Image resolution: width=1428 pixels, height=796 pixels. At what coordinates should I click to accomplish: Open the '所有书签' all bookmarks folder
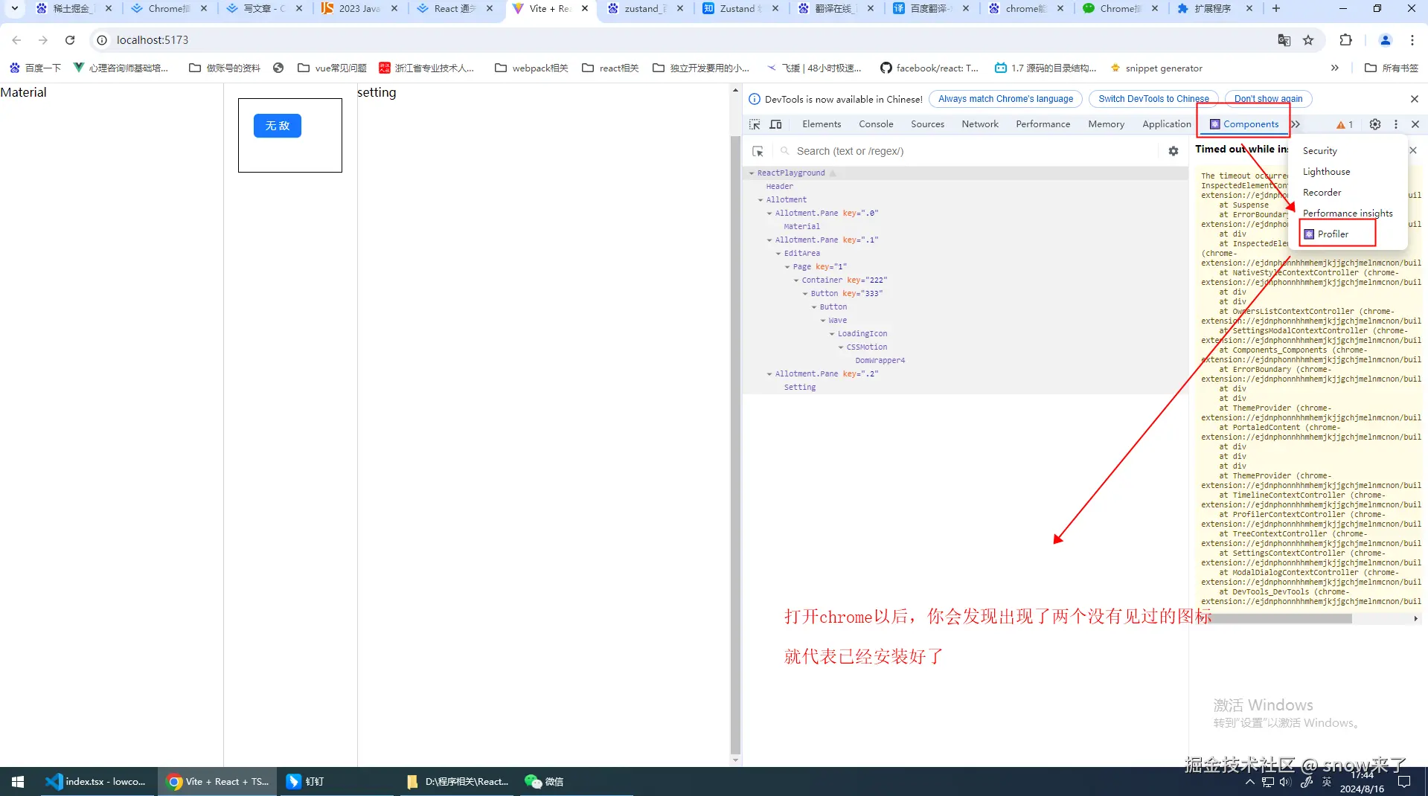click(1392, 68)
